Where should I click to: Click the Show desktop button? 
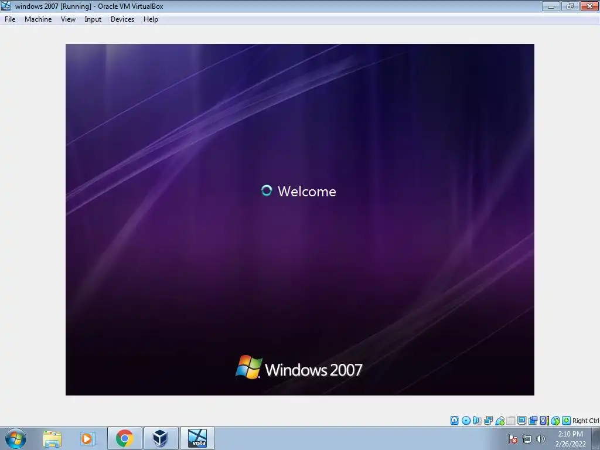(x=596, y=439)
